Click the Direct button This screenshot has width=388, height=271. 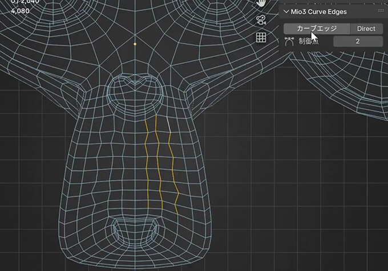click(x=366, y=28)
